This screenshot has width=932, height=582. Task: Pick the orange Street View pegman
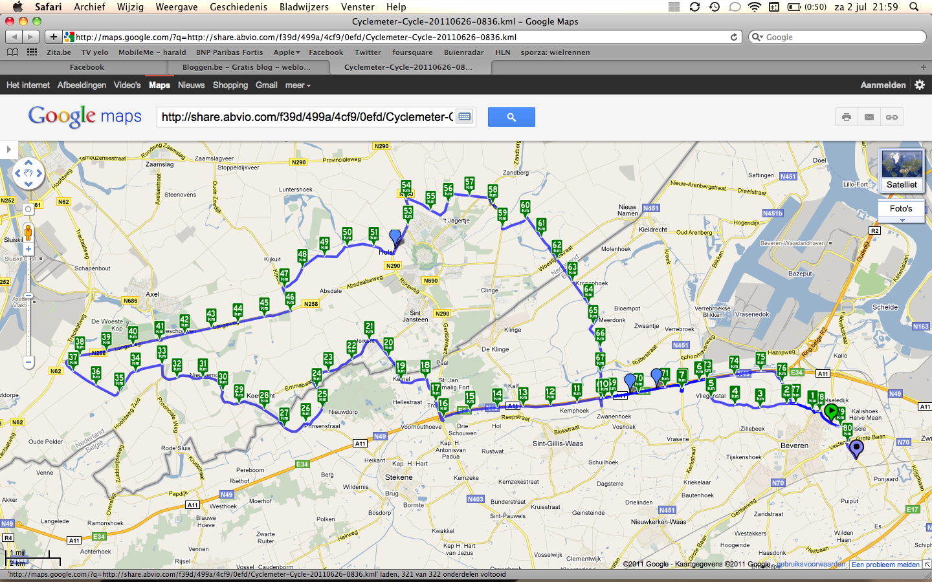pos(28,232)
